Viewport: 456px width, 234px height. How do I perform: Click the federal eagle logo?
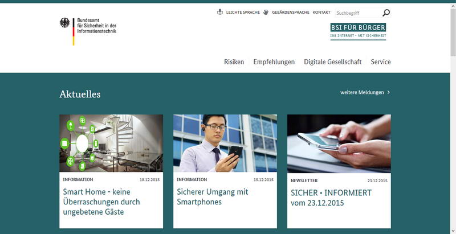64,23
